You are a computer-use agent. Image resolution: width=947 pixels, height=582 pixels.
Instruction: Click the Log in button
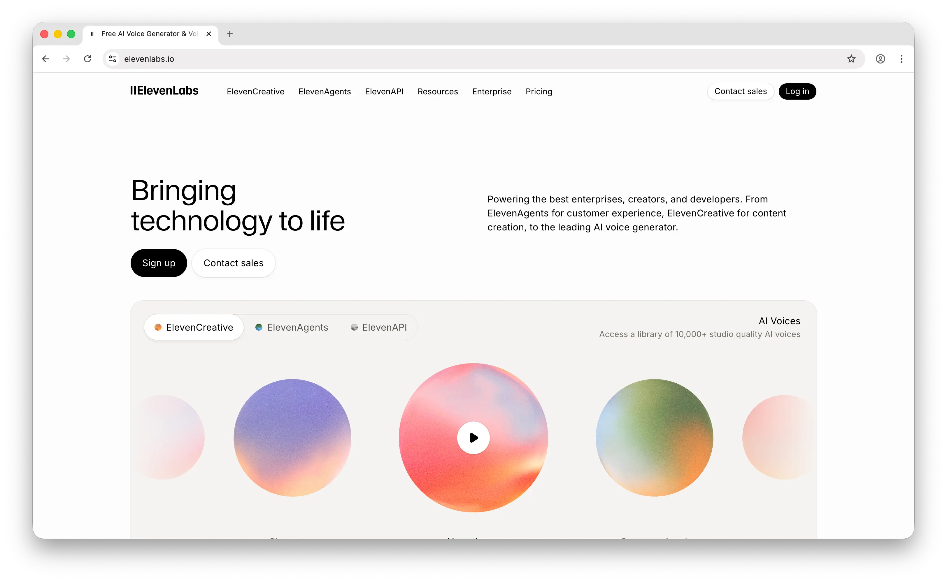point(797,91)
